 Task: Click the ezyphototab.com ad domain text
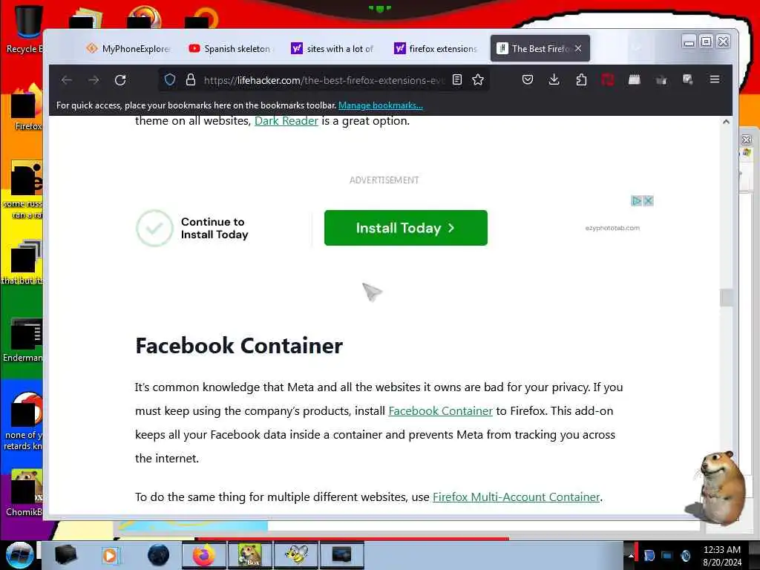click(x=612, y=228)
